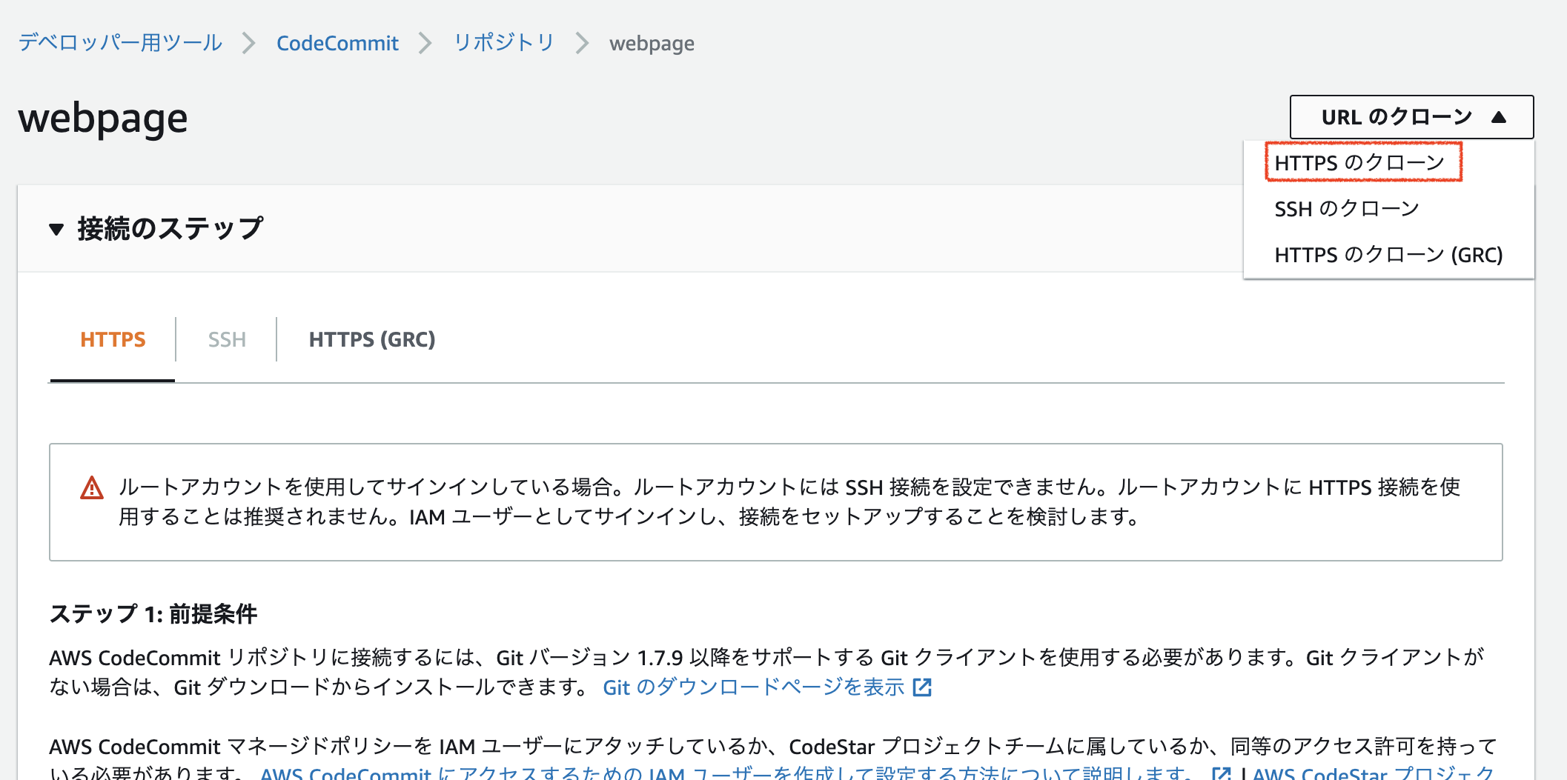Image resolution: width=1567 pixels, height=780 pixels.
Task: Switch to the HTTPS (GRC) tab
Action: point(372,339)
